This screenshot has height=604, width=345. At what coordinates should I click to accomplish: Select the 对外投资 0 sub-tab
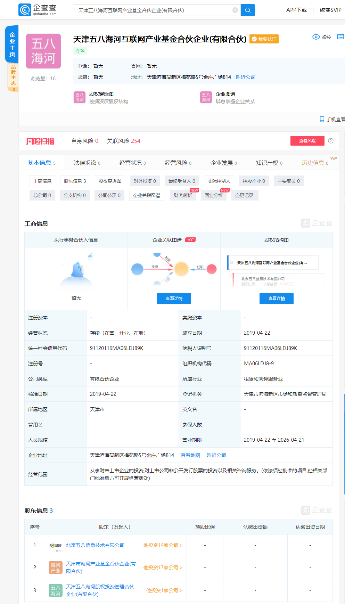(x=145, y=181)
